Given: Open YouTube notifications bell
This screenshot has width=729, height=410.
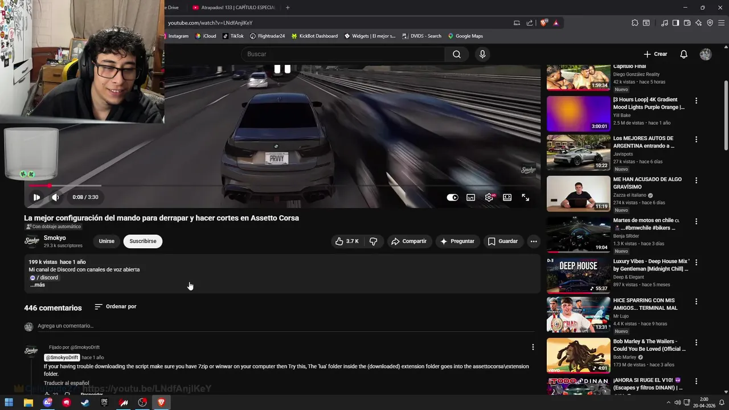Looking at the screenshot, I should (683, 54).
